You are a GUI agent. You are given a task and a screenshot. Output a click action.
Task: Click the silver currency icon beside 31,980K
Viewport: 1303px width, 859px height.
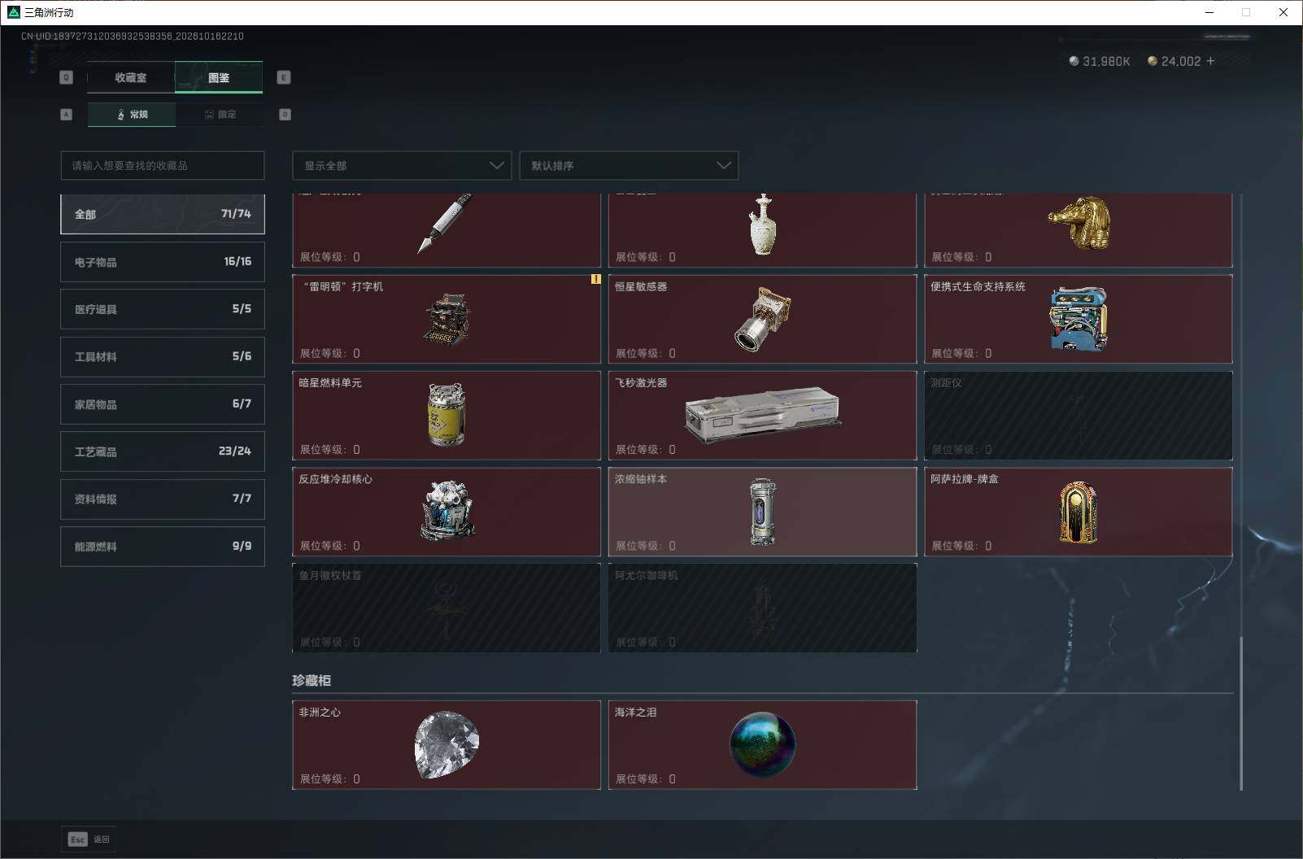(x=1074, y=61)
